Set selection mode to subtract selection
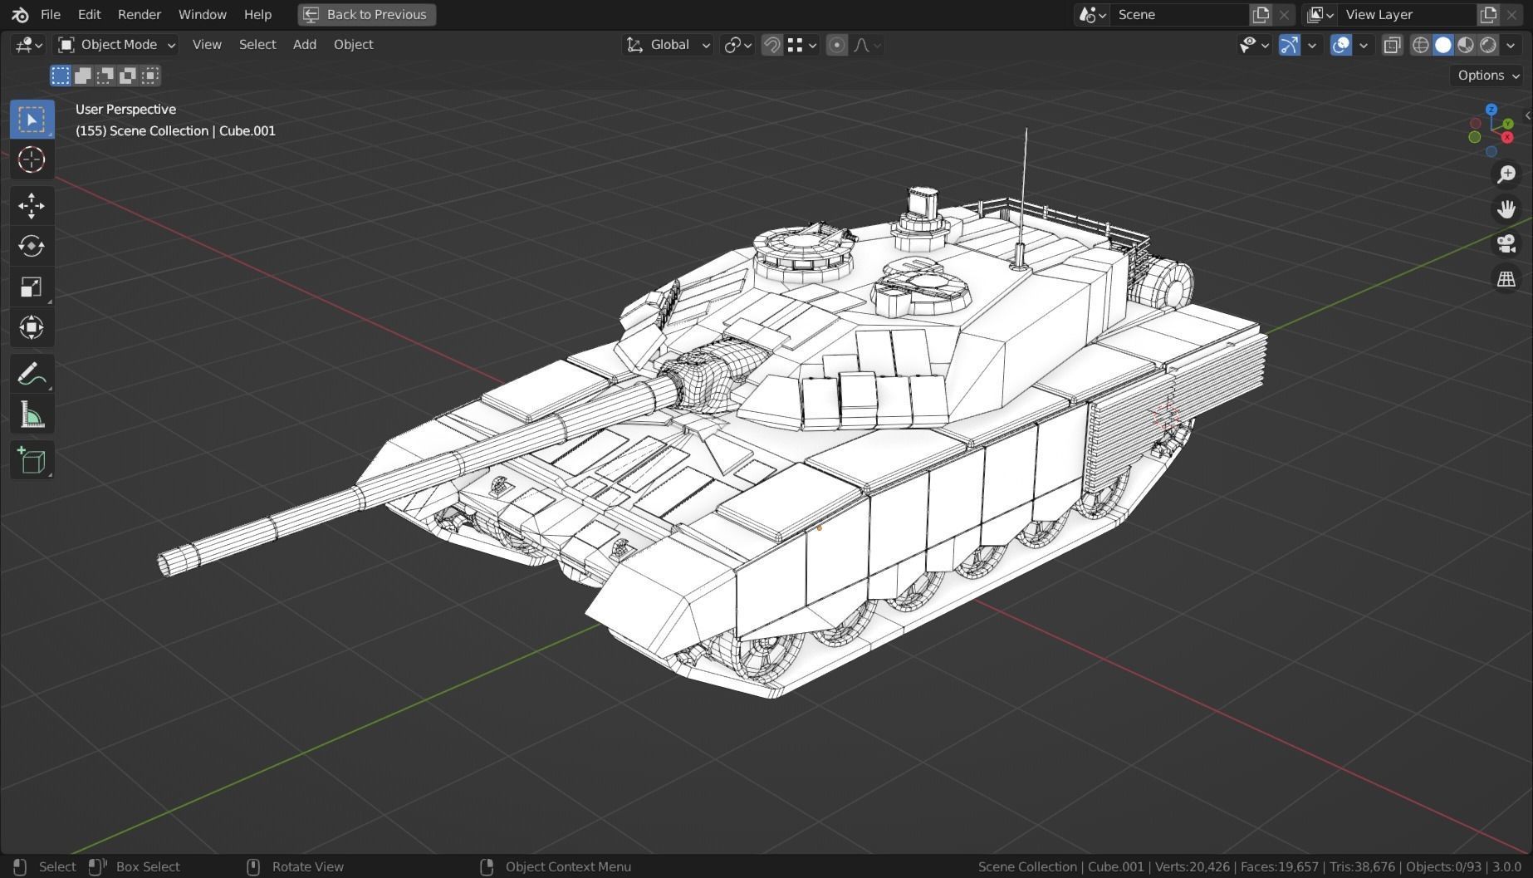 pyautogui.click(x=105, y=76)
